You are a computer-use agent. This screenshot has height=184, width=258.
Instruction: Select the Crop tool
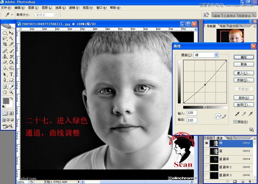pos(5,44)
